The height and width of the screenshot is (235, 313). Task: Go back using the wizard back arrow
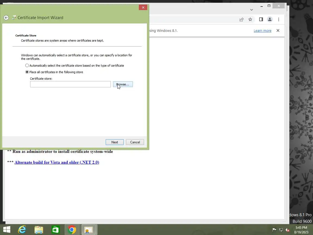6,18
